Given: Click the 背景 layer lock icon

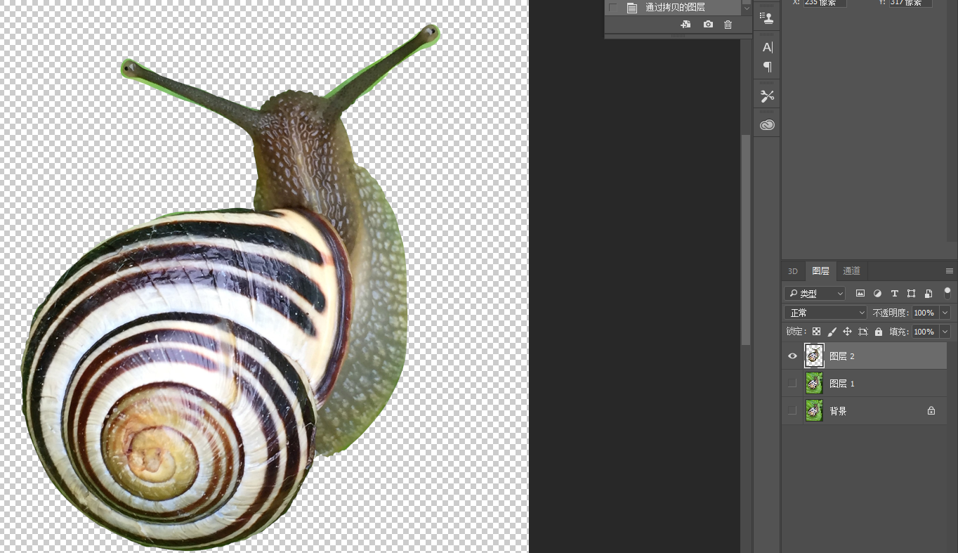Looking at the screenshot, I should tap(931, 411).
